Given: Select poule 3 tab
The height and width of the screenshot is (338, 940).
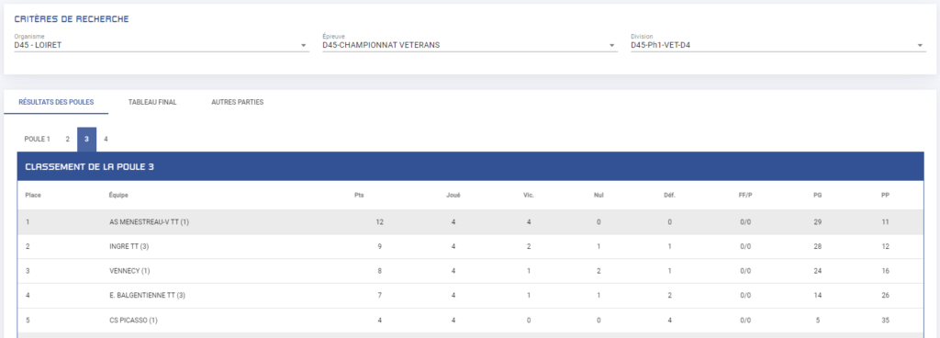Looking at the screenshot, I should (86, 139).
